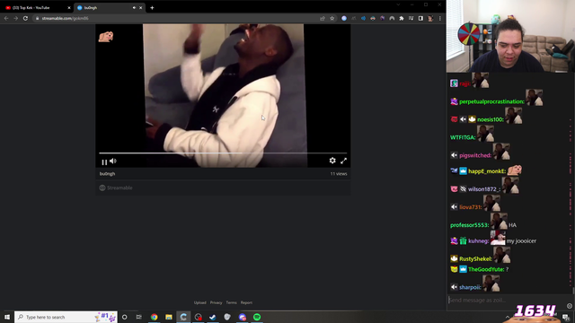Viewport: 575px width, 323px height.
Task: Share this page from the address bar
Action: click(x=323, y=18)
